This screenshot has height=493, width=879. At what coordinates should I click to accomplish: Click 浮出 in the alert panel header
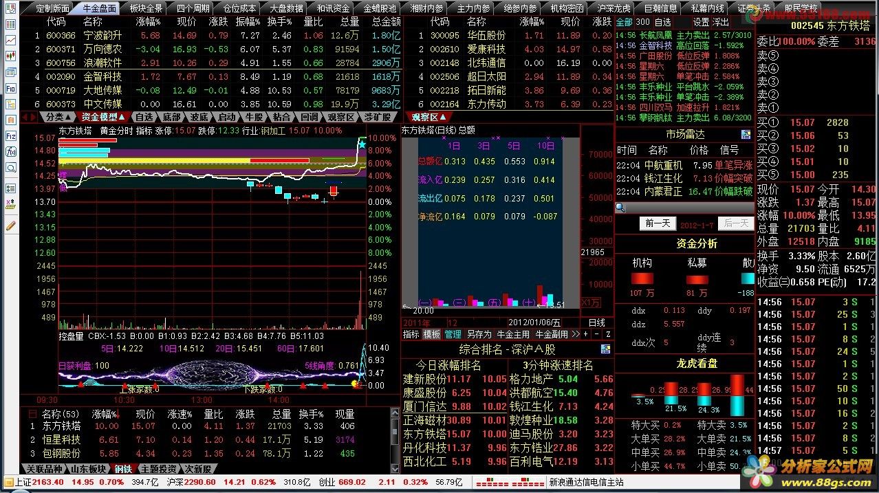pyautogui.click(x=720, y=22)
